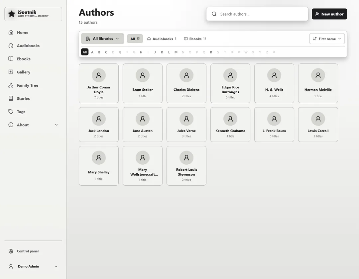
Task: Filter authors by letter B
Action: 99,52
